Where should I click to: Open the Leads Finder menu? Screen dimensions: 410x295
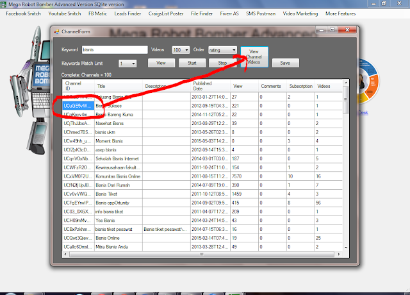[x=127, y=13]
